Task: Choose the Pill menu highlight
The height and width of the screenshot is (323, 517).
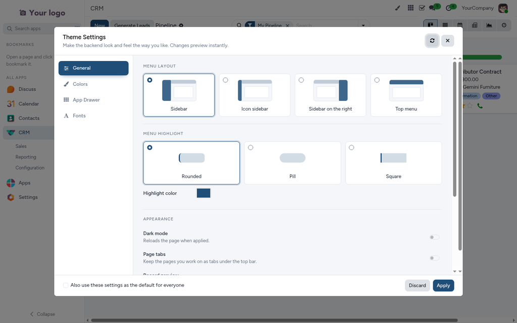Action: [x=292, y=163]
